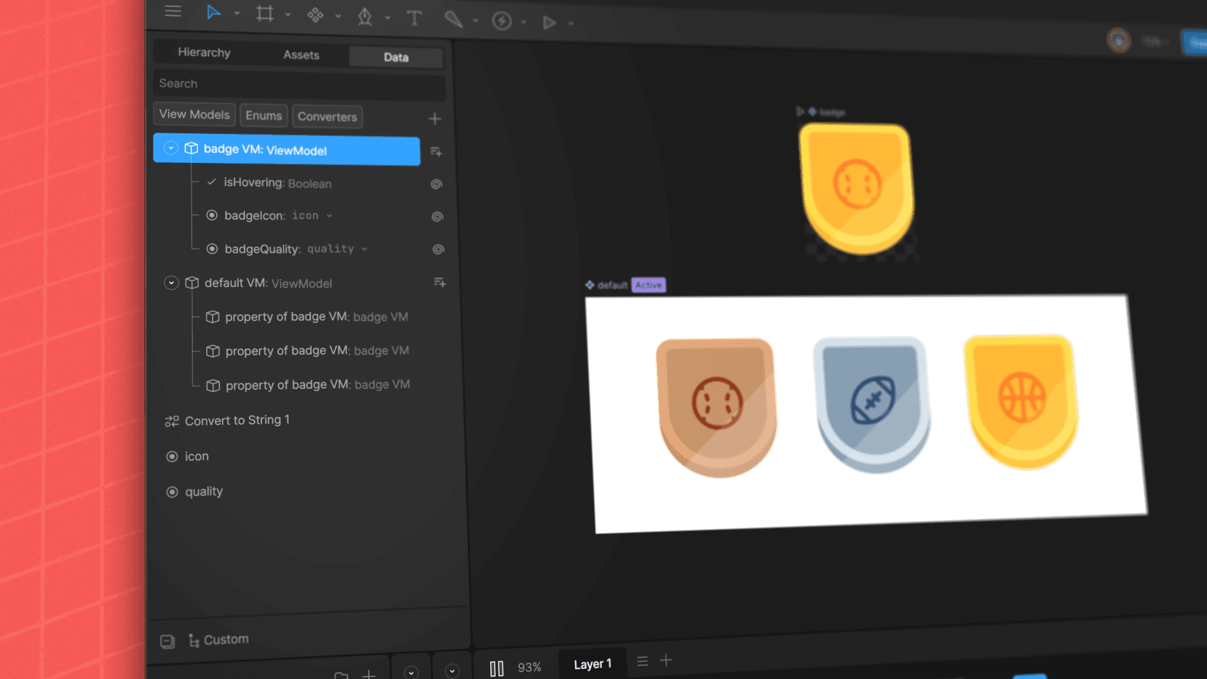
Task: Toggle the isHovering Boolean checkmark
Action: coord(212,182)
